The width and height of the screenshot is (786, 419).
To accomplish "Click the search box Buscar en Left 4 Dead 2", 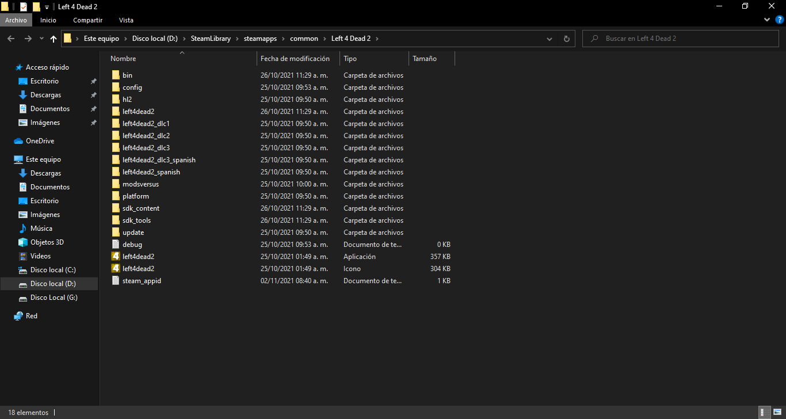I will [681, 39].
